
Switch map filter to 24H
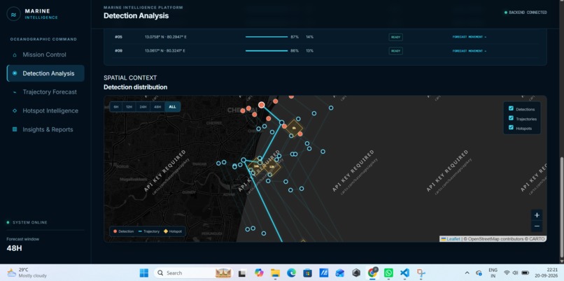[x=143, y=107]
